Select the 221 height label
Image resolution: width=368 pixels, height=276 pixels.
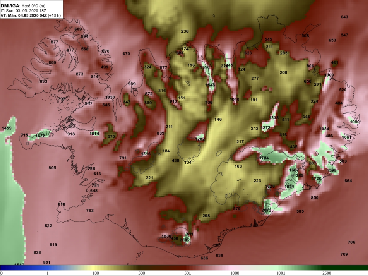tap(149, 178)
